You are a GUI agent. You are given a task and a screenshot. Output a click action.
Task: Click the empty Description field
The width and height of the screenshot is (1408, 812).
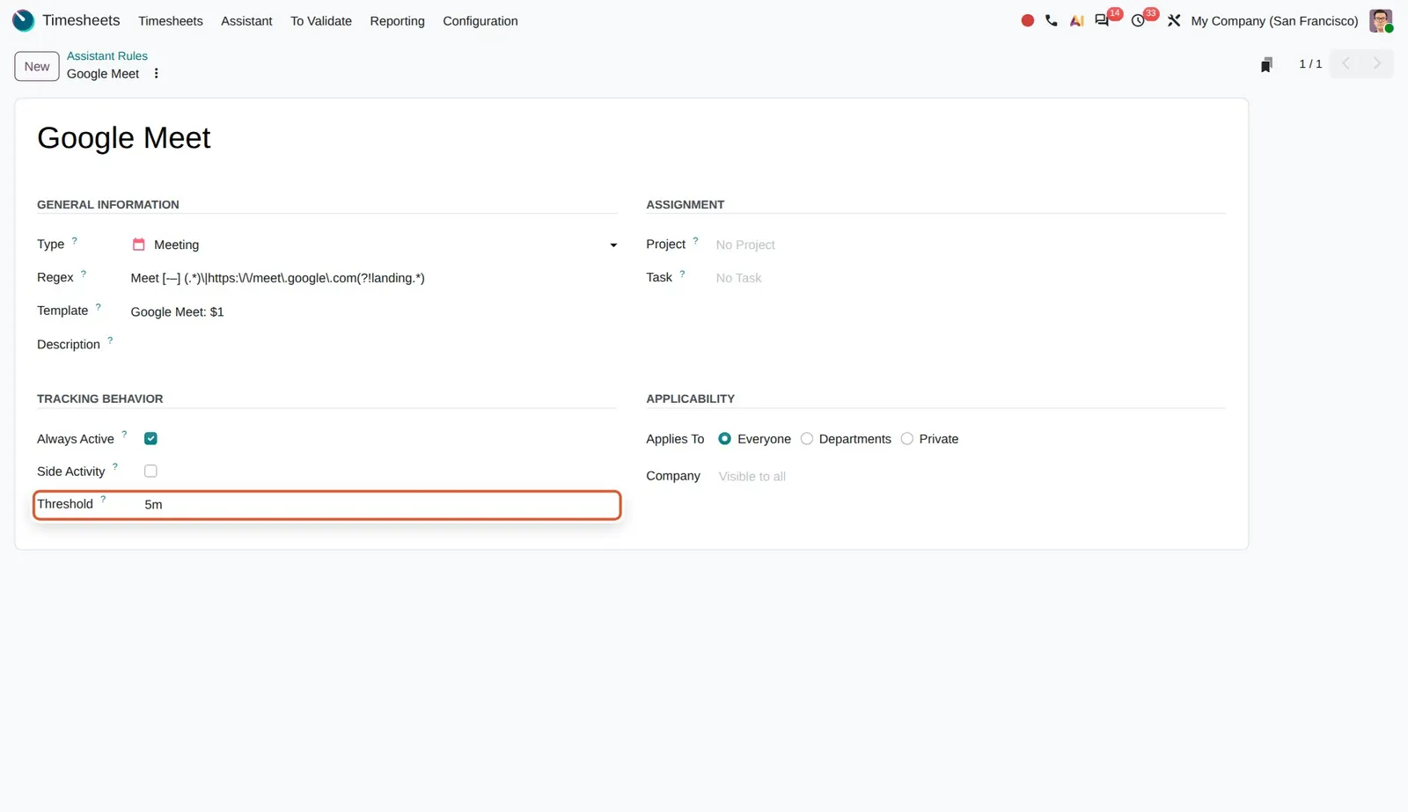point(373,344)
